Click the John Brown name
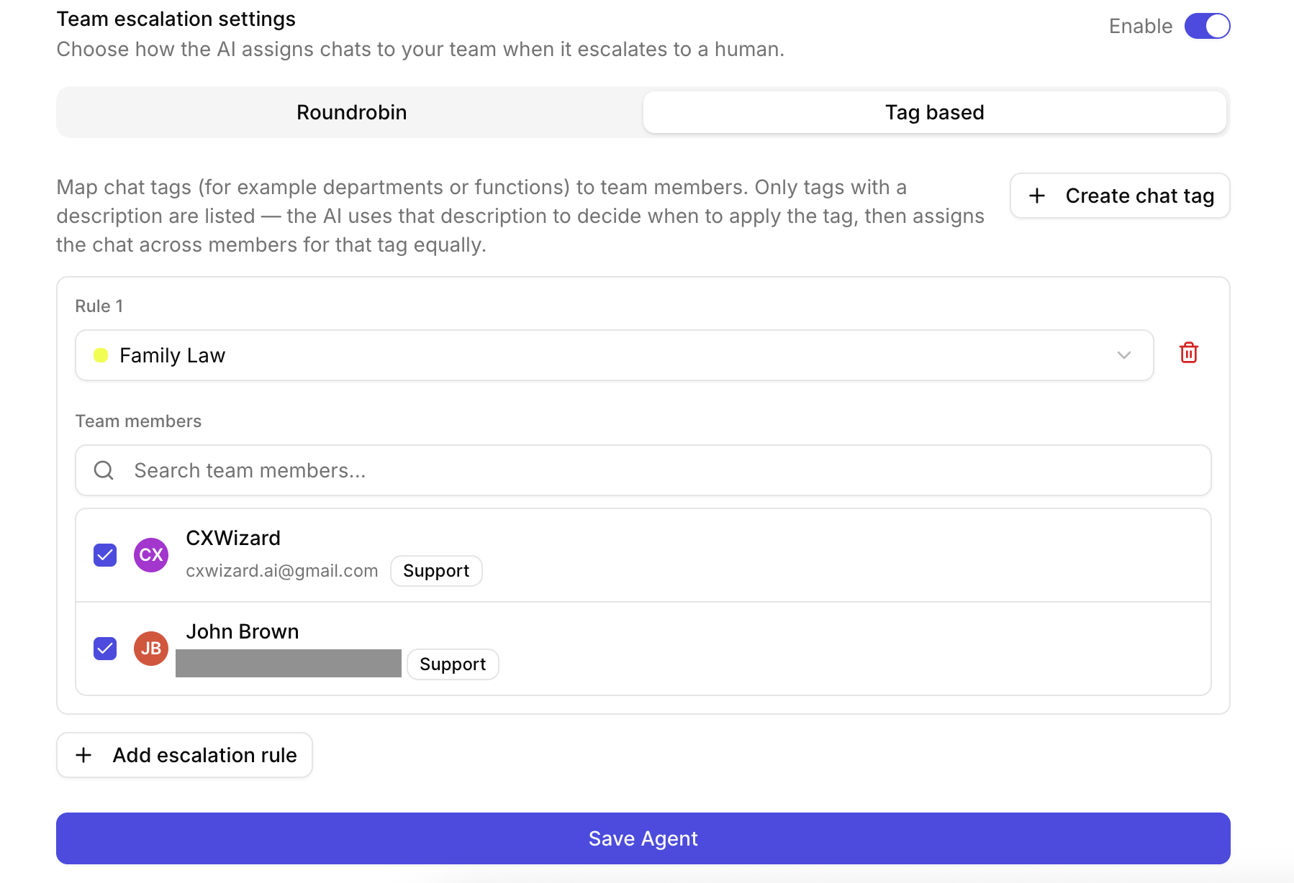 [243, 631]
